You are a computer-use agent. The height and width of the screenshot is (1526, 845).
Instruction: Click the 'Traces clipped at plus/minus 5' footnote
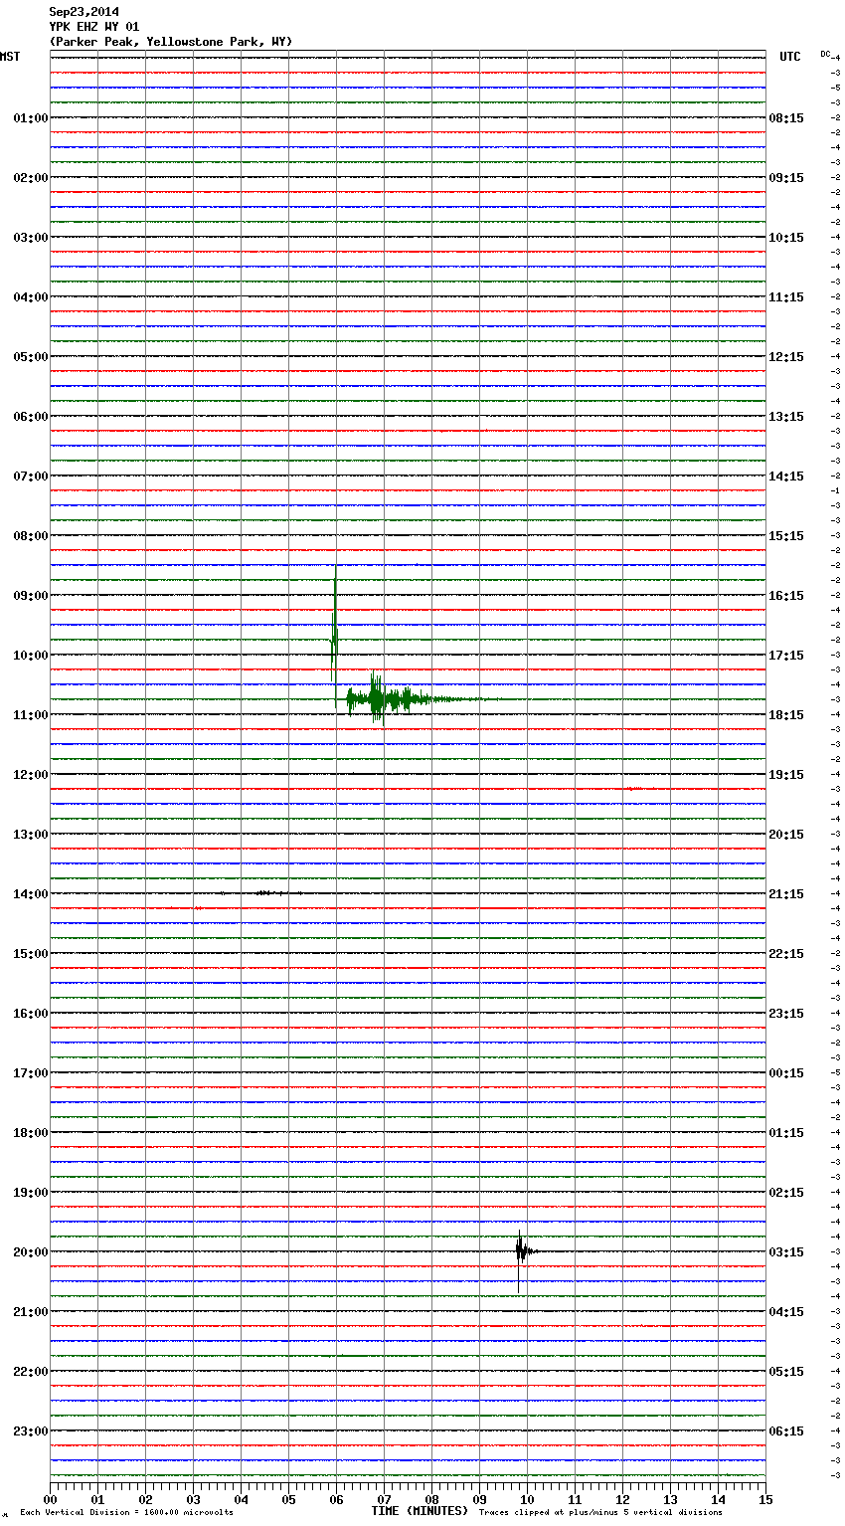600,1513
